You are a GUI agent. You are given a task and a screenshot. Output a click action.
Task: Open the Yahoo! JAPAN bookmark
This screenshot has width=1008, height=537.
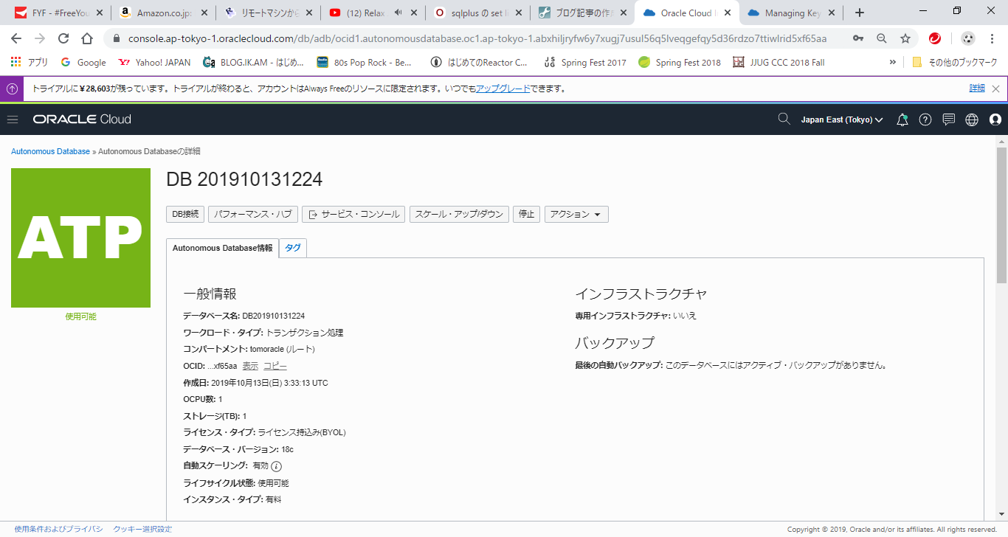[154, 63]
